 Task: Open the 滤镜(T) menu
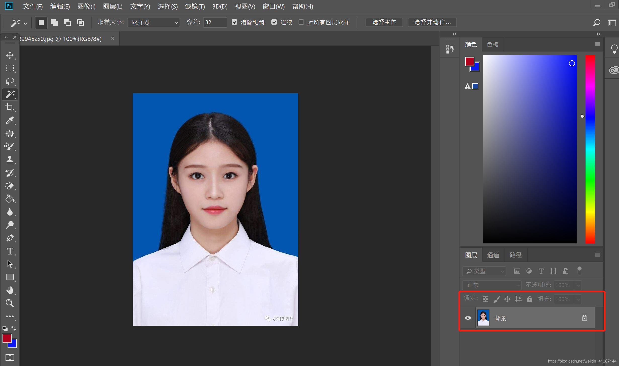[x=195, y=7]
